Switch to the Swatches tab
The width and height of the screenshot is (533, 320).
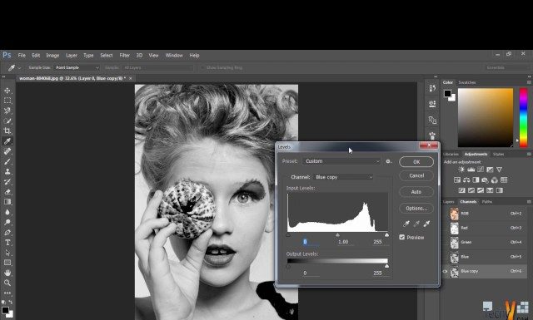click(466, 82)
